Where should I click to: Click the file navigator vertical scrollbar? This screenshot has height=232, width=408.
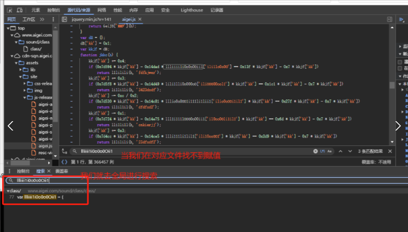click(x=55, y=76)
